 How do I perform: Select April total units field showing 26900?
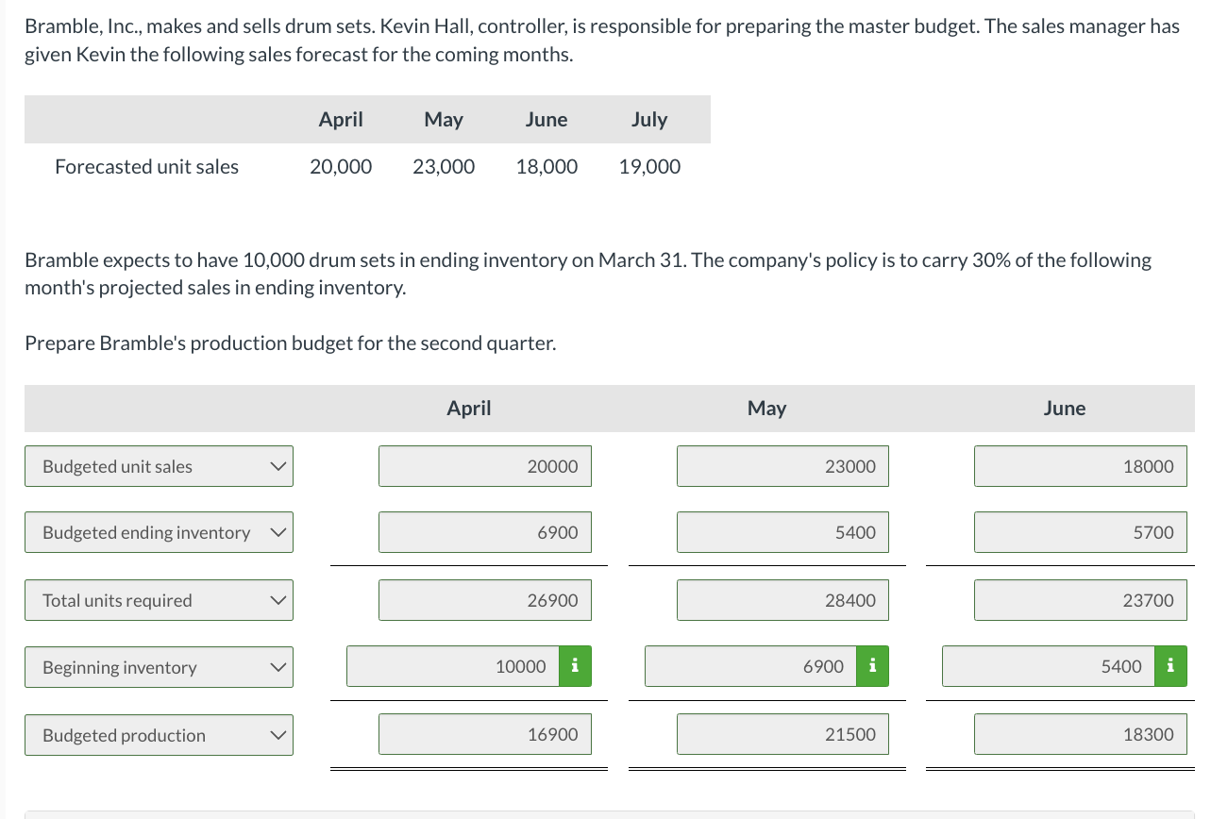485,600
